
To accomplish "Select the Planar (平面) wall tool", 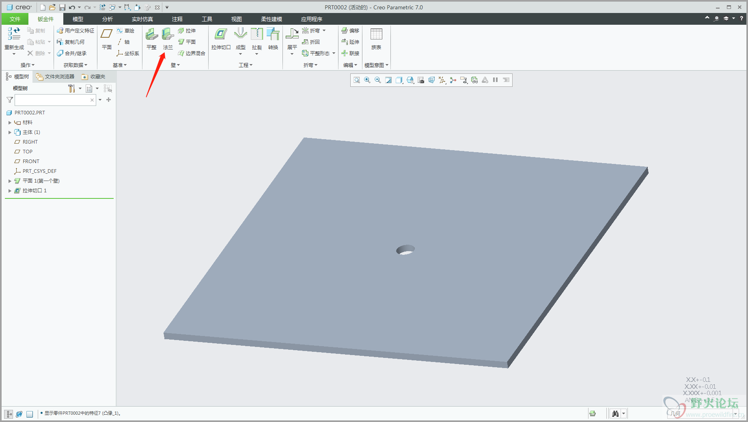I will coord(187,42).
